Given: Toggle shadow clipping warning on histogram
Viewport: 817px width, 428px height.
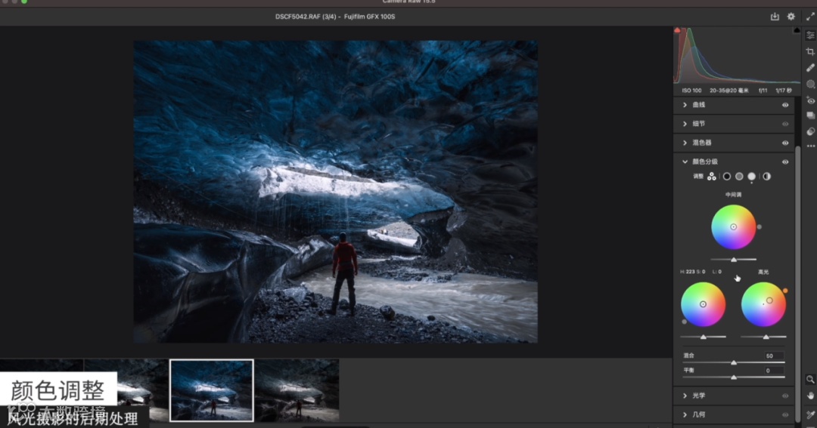Looking at the screenshot, I should (677, 30).
